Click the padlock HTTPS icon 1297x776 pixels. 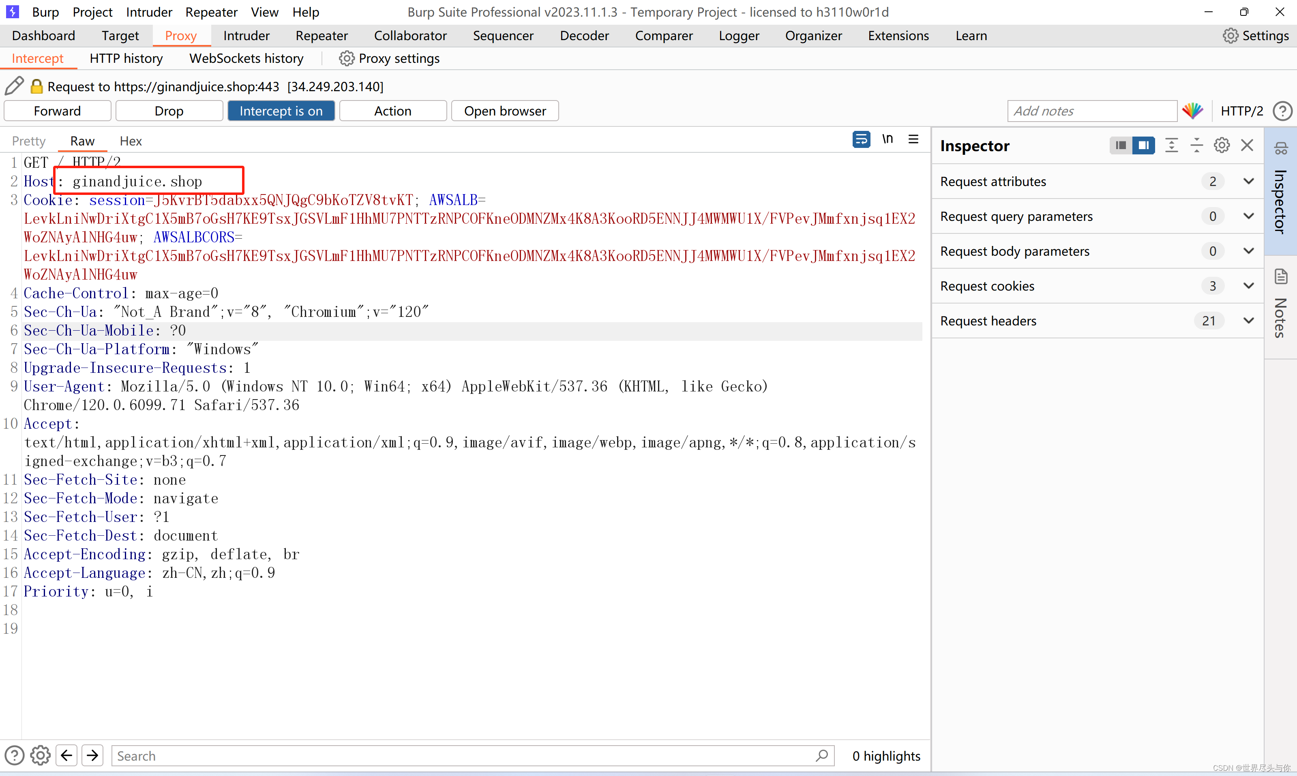tap(36, 86)
